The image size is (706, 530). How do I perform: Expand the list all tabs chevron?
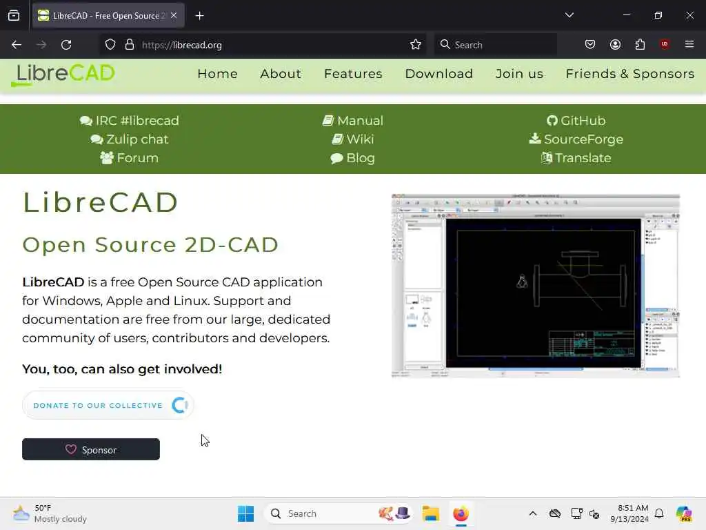569,15
